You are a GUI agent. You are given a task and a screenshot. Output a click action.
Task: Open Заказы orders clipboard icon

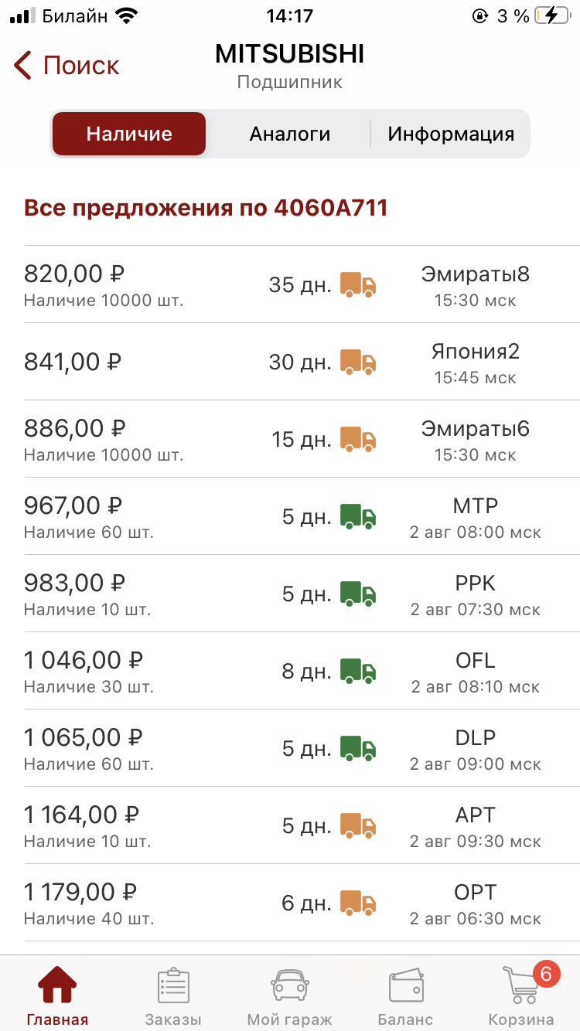pyautogui.click(x=173, y=985)
